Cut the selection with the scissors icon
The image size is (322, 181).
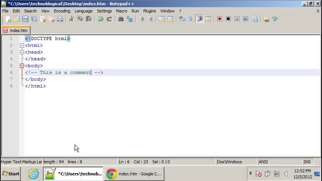(x=71, y=19)
